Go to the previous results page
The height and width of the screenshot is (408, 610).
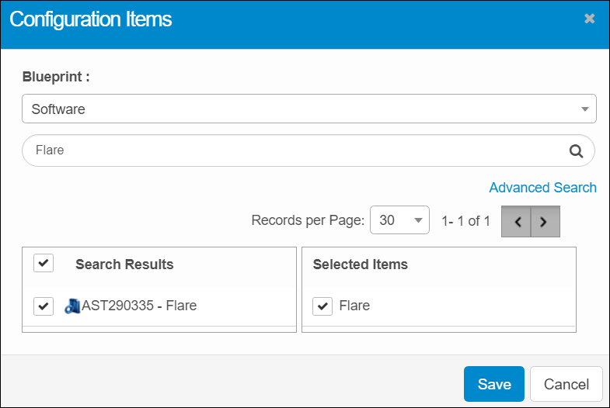(517, 221)
